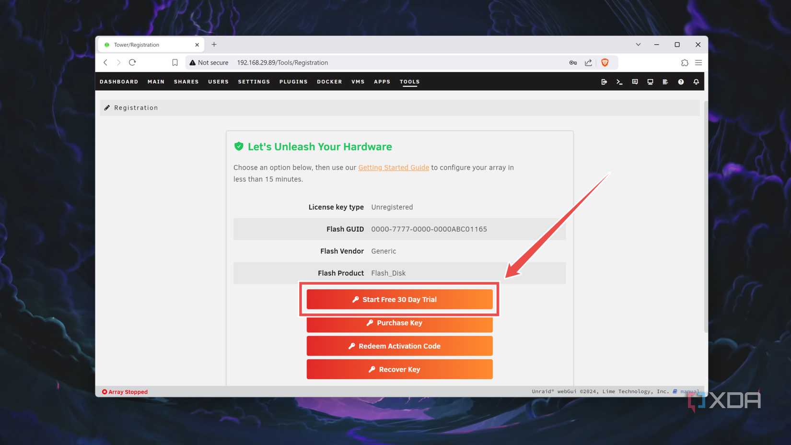This screenshot has height=445, width=791.
Task: Open the Dashboard menu
Action: (x=119, y=82)
